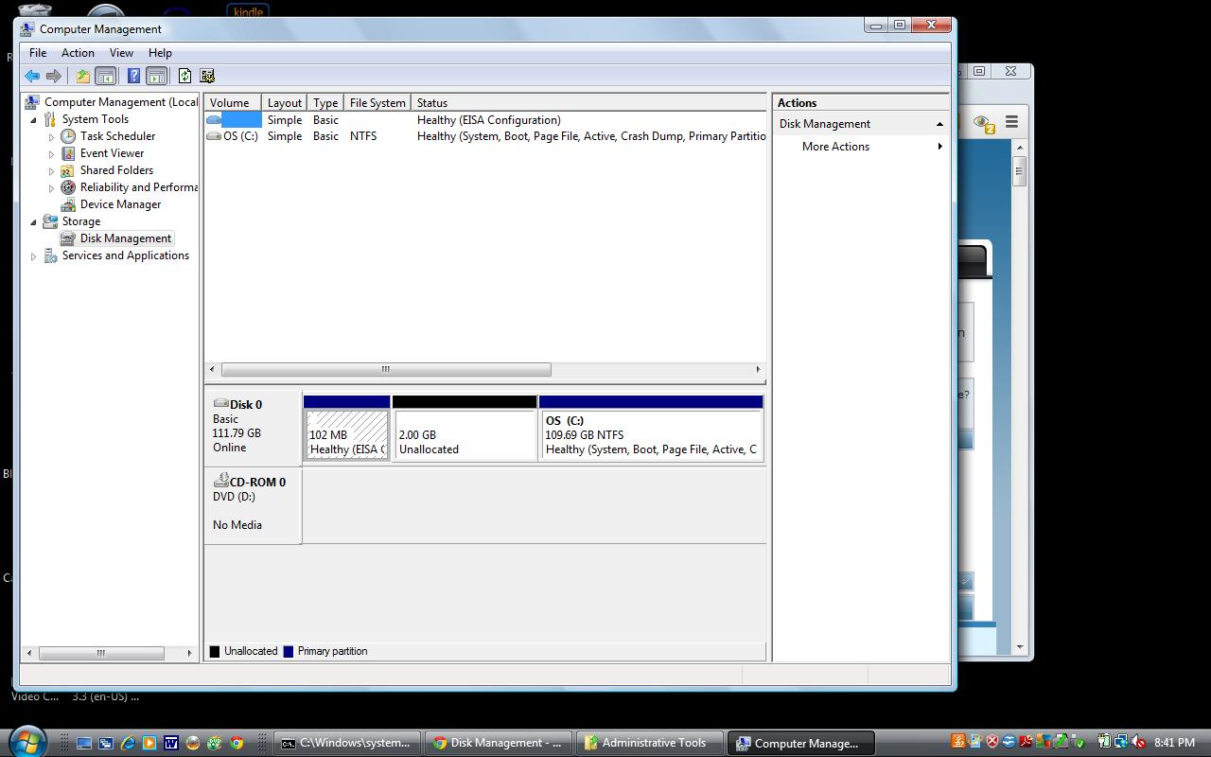Screen dimensions: 1211x757
Task: Click Show Desktop quick launch icon
Action: click(x=84, y=743)
